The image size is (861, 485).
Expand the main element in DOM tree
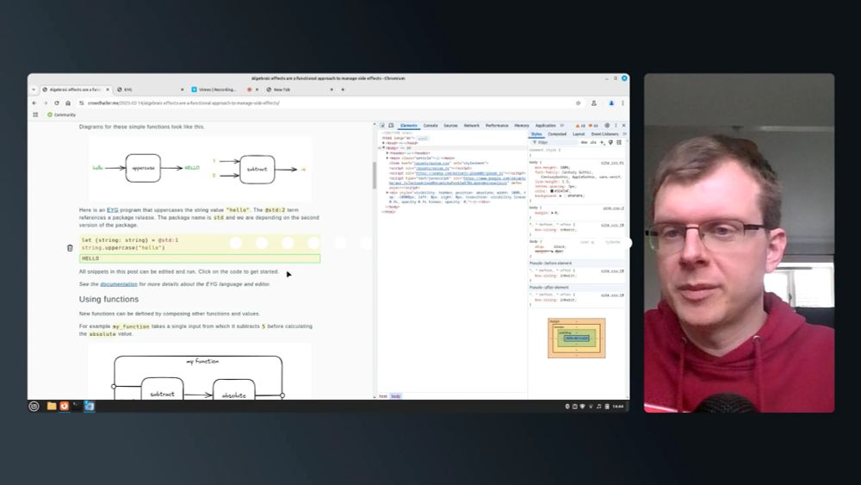click(387, 159)
